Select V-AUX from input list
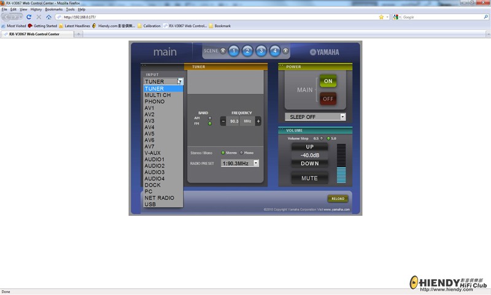The width and height of the screenshot is (491, 295). coord(163,153)
